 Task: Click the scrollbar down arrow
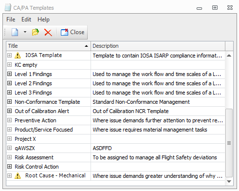tap(229, 181)
